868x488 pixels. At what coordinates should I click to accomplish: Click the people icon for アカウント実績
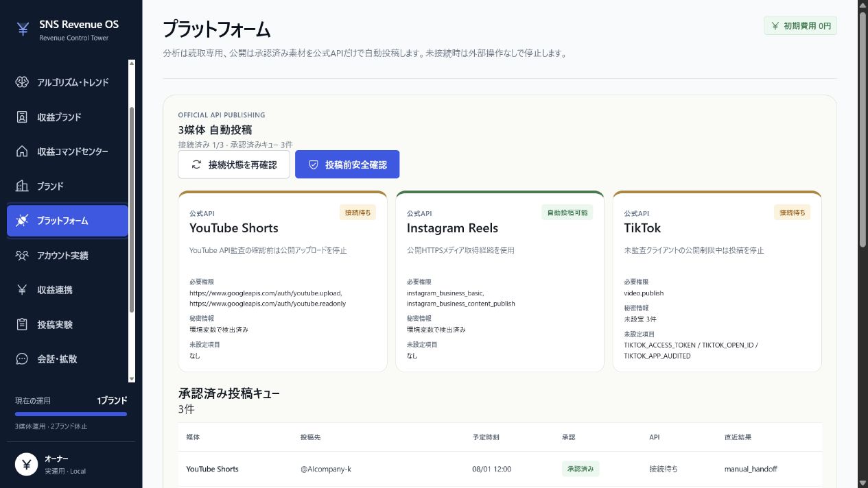22,255
